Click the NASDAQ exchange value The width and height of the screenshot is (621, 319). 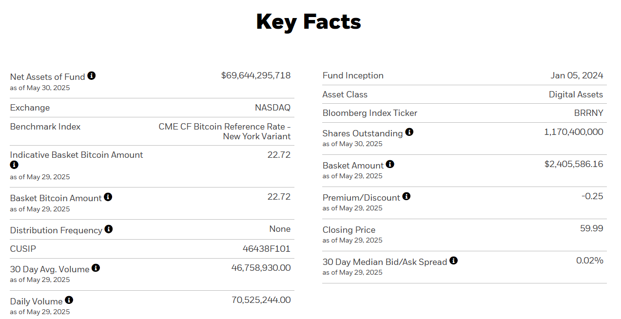click(x=272, y=108)
